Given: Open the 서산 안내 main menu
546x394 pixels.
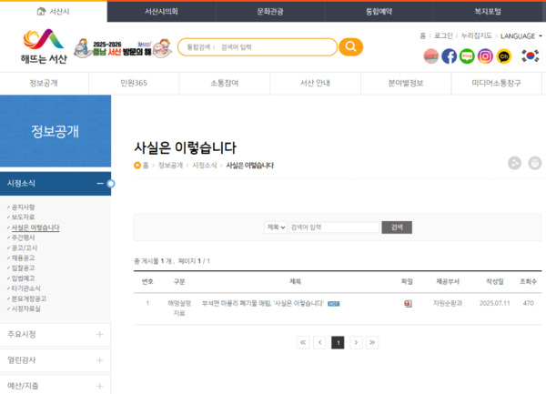Looking at the screenshot, I should (x=315, y=83).
